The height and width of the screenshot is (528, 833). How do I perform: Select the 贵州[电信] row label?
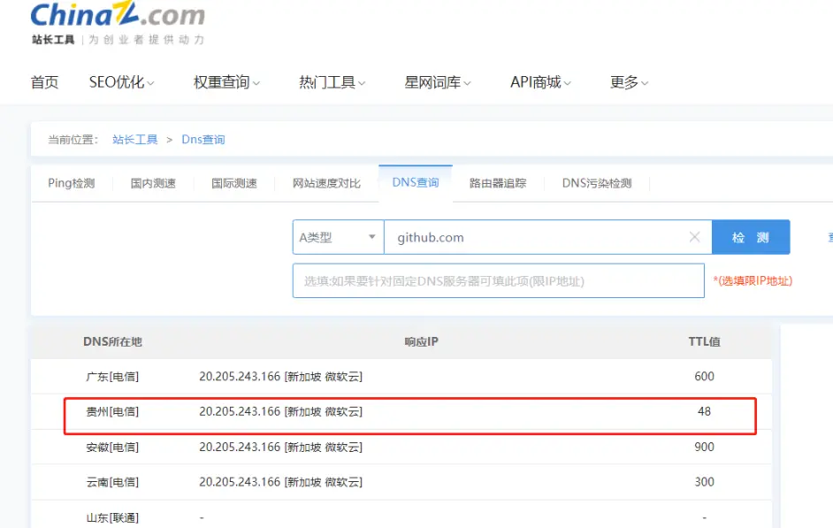(x=112, y=411)
